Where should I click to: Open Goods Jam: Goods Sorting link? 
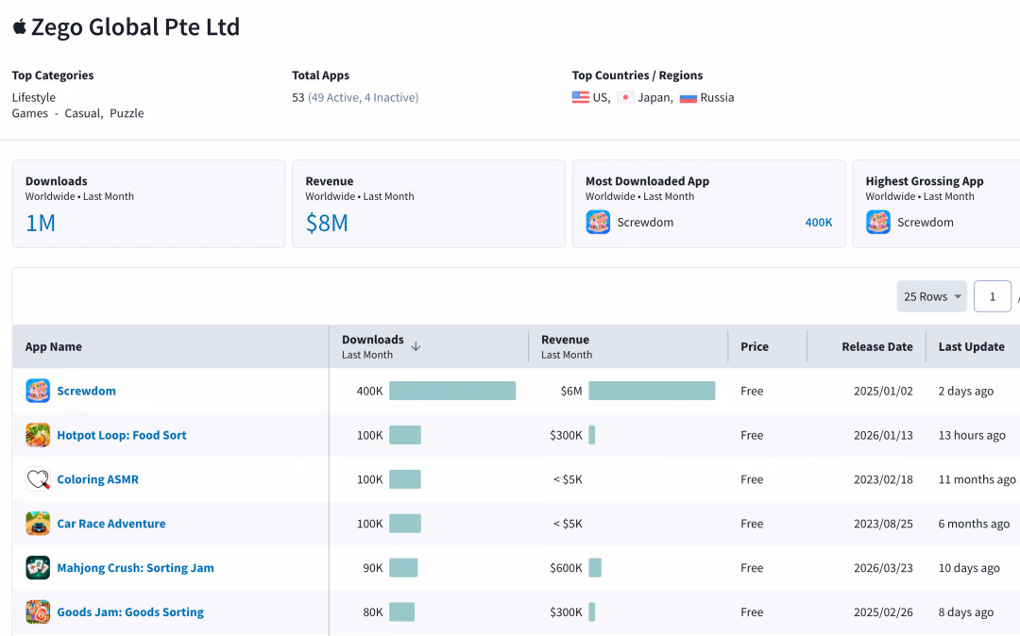[130, 612]
